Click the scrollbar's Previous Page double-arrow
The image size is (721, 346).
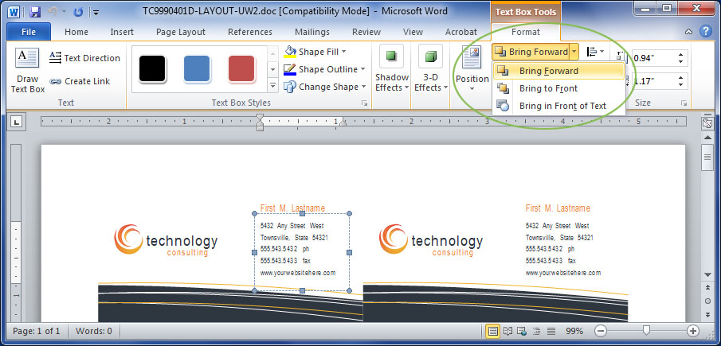707,288
